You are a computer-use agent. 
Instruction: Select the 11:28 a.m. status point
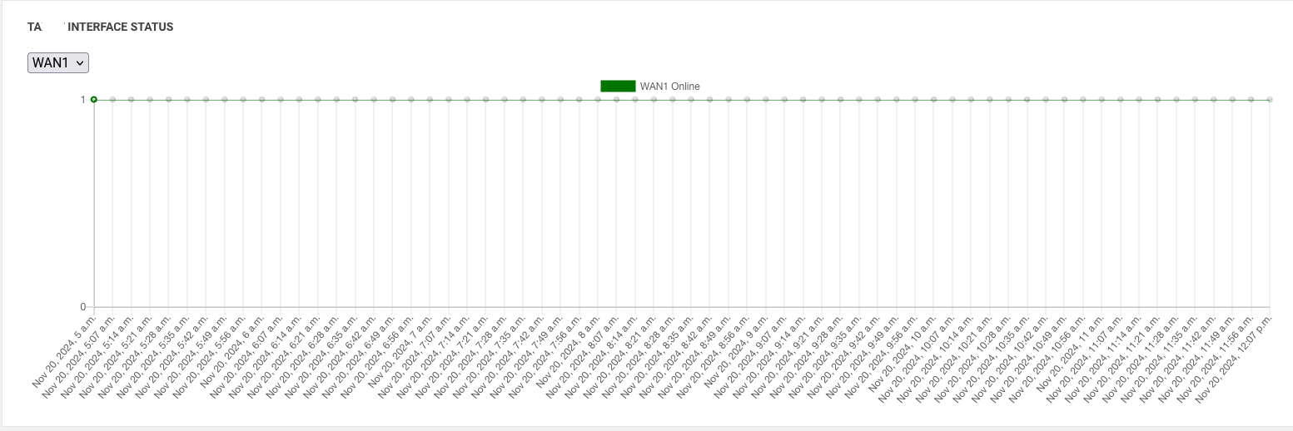tap(1176, 100)
